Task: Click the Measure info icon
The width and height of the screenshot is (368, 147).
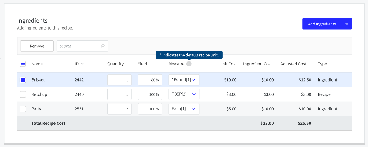Action: (x=189, y=64)
